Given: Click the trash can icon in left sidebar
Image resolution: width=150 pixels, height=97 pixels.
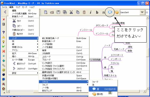Looking at the screenshot, I should click(3, 24).
